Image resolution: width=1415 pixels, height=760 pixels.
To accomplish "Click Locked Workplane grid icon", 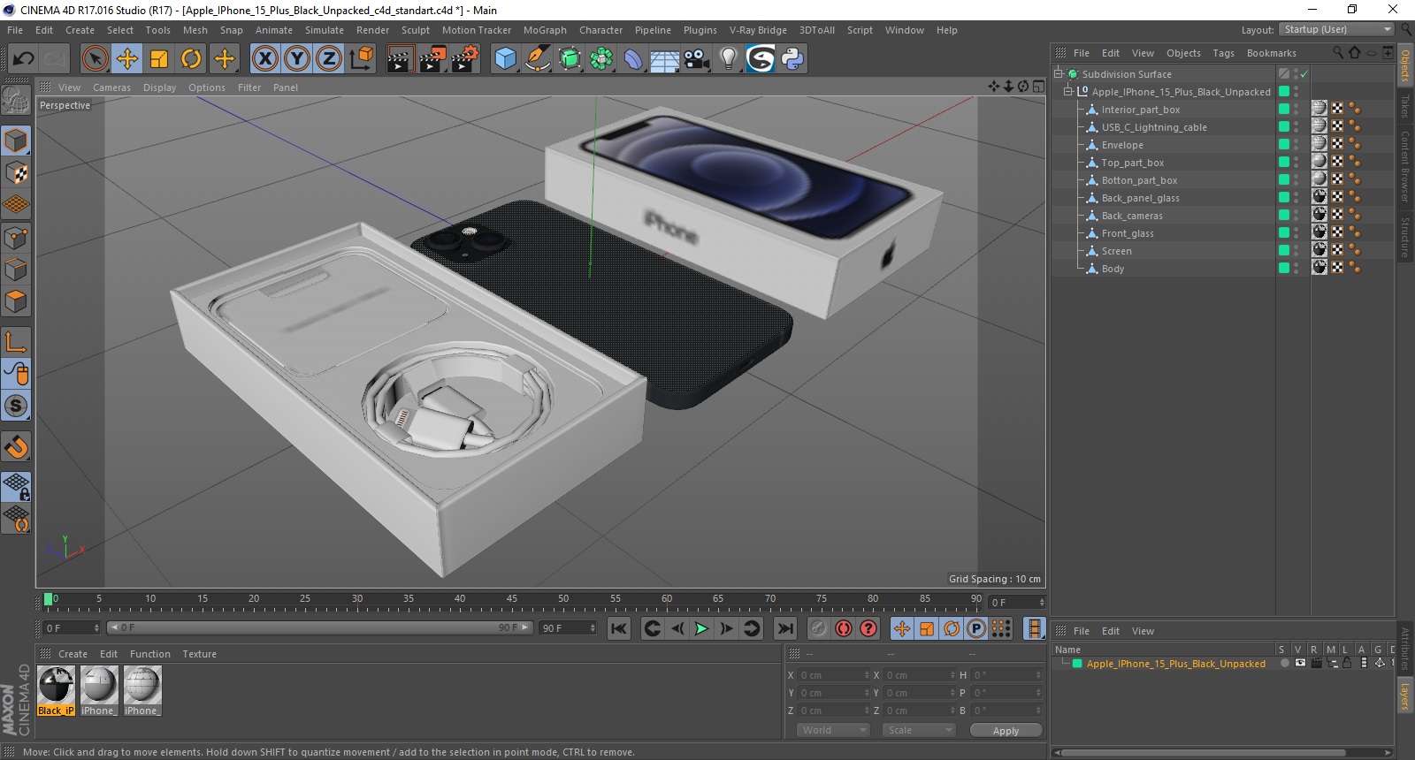I will (16, 486).
